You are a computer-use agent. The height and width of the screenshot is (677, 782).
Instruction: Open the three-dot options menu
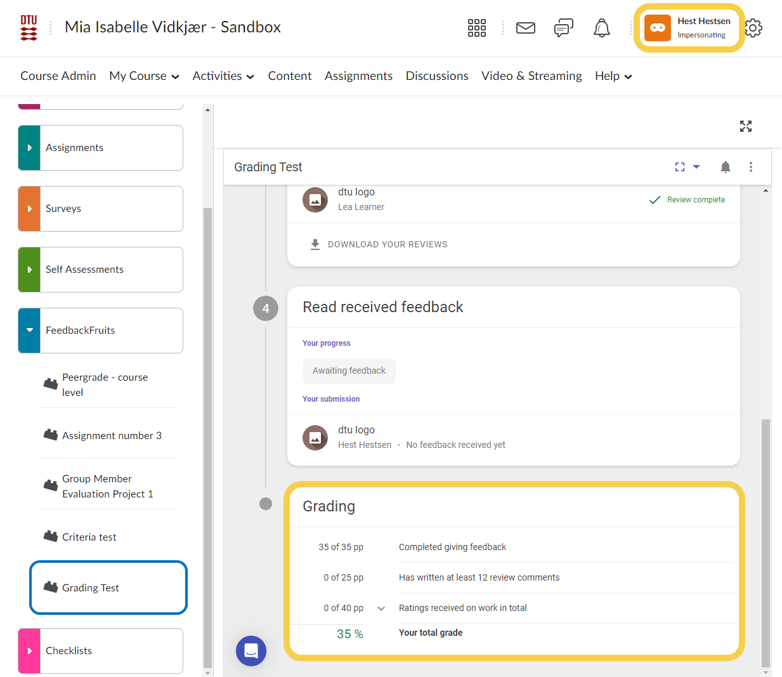751,167
